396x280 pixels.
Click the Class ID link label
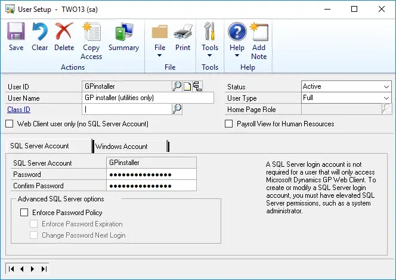click(x=18, y=110)
